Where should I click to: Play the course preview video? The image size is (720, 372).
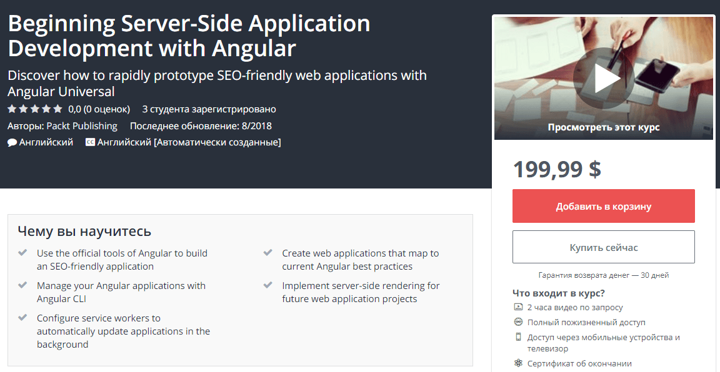603,79
